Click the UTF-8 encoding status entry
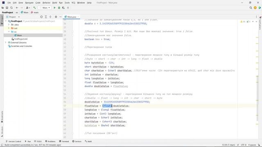This screenshot has height=147, width=262. 244,145
